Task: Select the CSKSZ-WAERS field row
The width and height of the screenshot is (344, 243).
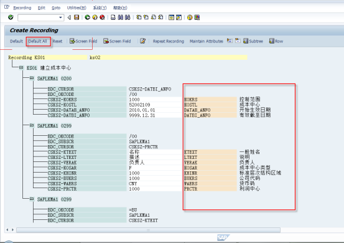Action: (87, 184)
